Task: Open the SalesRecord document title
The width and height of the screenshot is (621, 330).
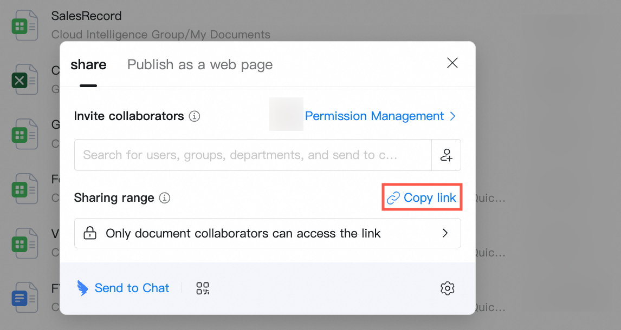Action: (86, 16)
